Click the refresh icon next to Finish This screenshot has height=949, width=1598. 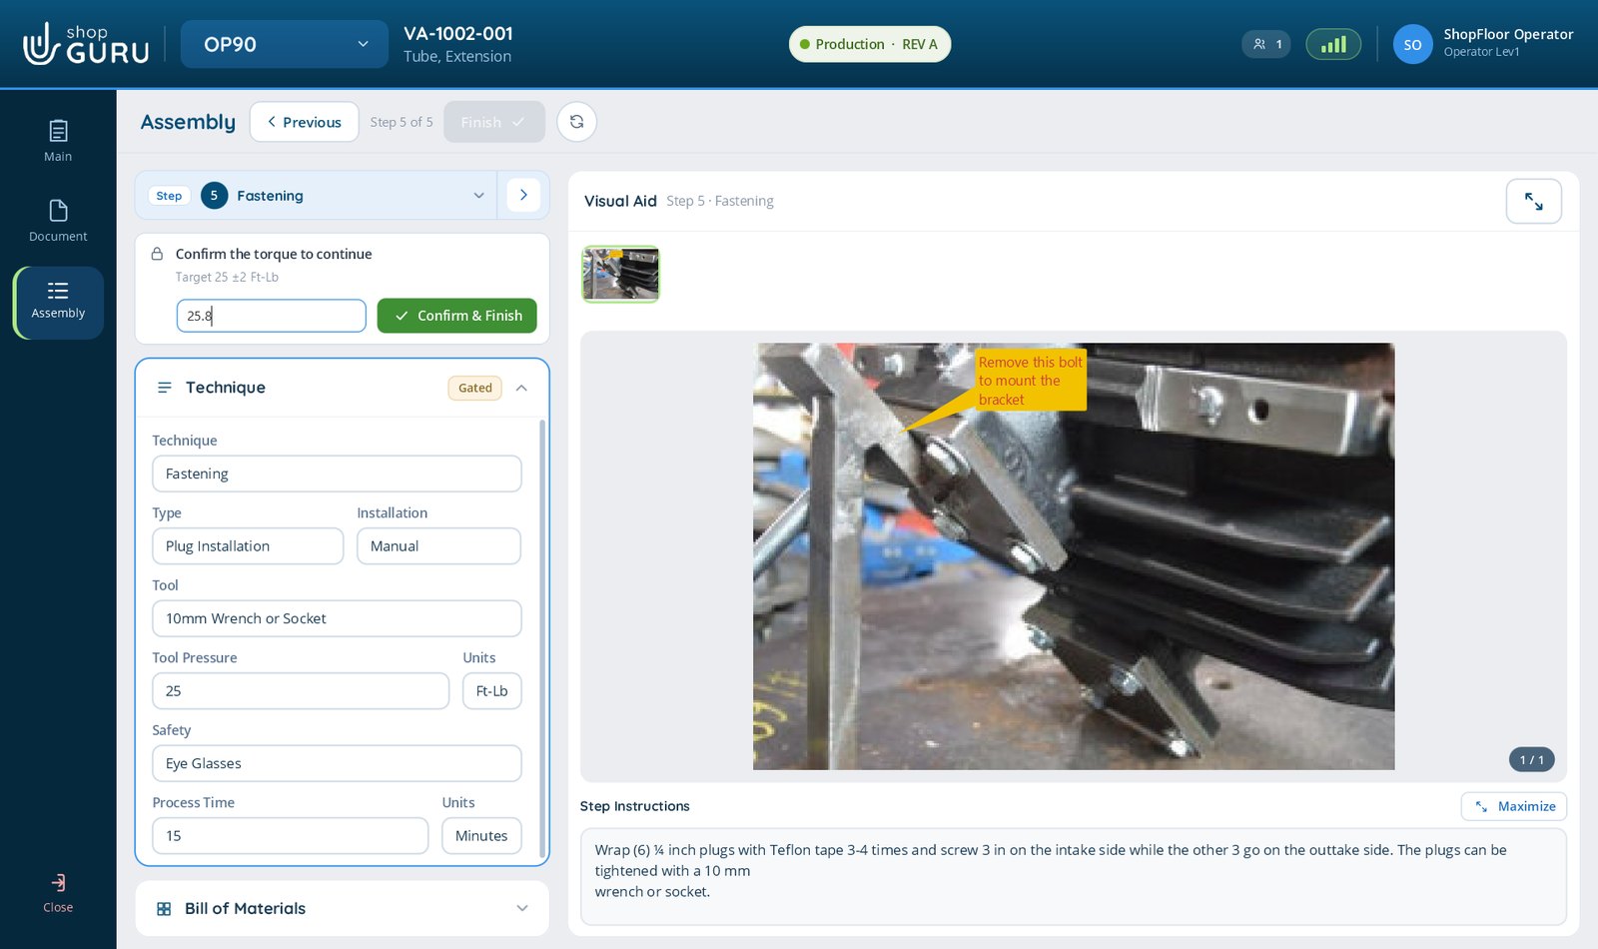coord(576,122)
